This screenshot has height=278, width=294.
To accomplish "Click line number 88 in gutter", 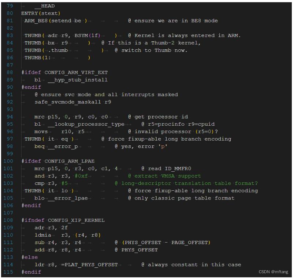I will coord(10,73).
